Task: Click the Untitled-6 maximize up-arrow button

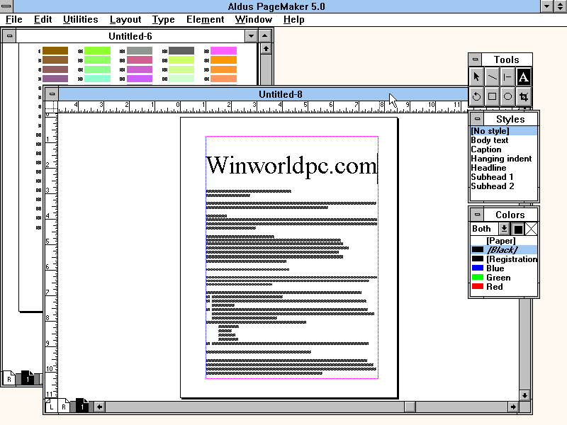Action: point(265,36)
